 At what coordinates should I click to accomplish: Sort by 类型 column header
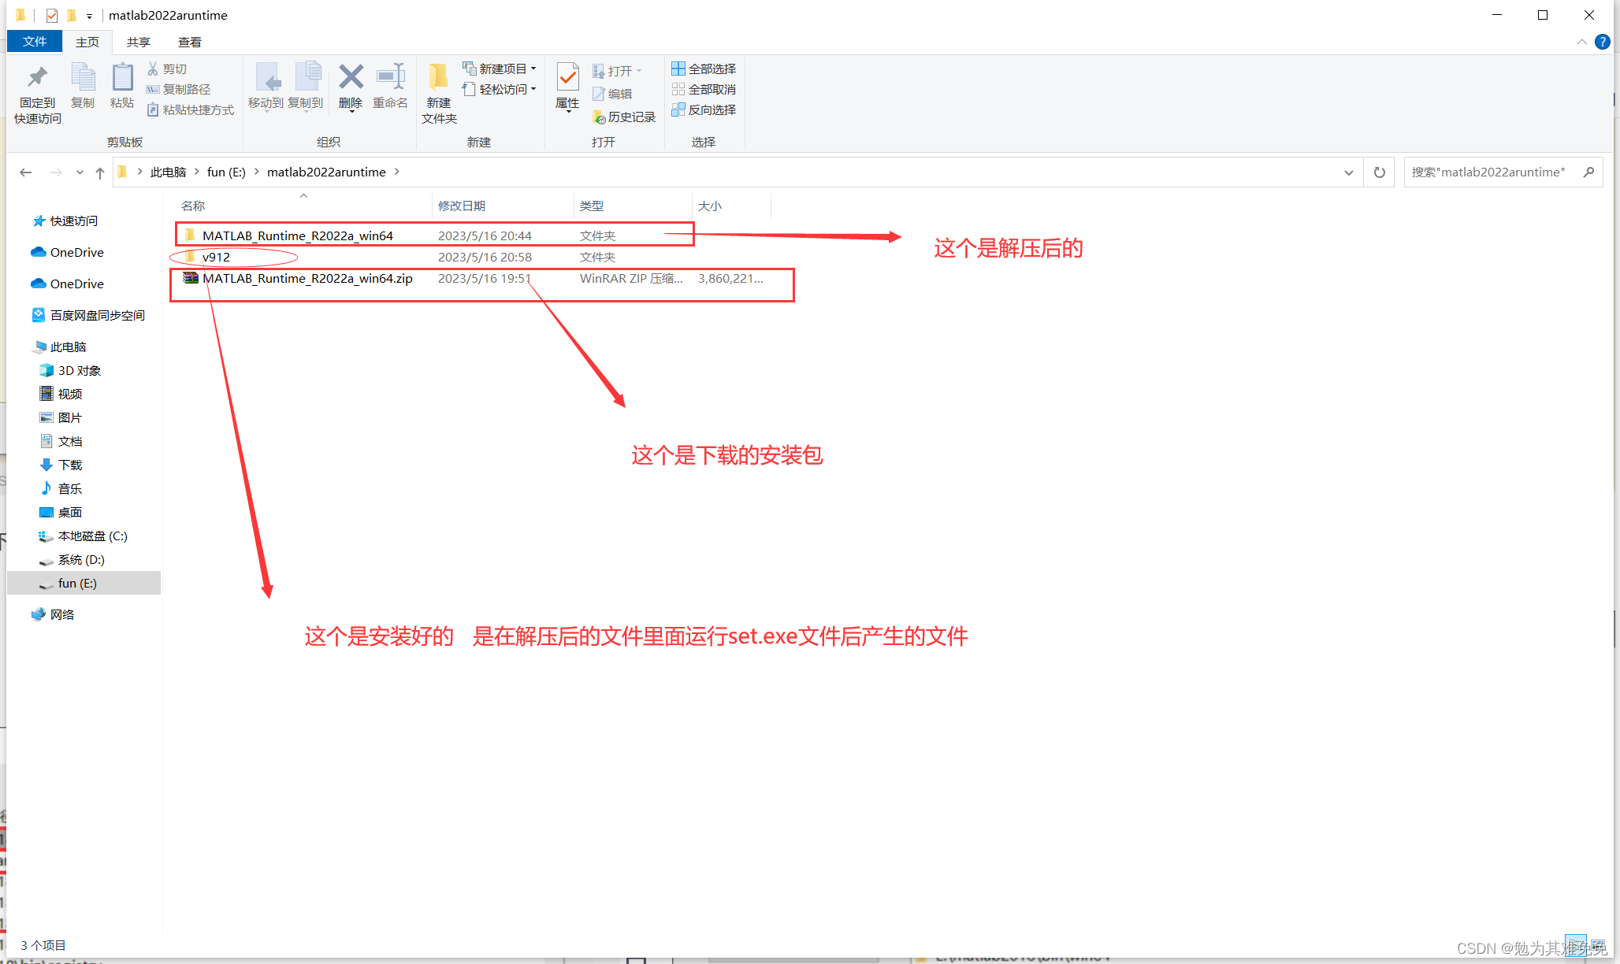coord(592,206)
